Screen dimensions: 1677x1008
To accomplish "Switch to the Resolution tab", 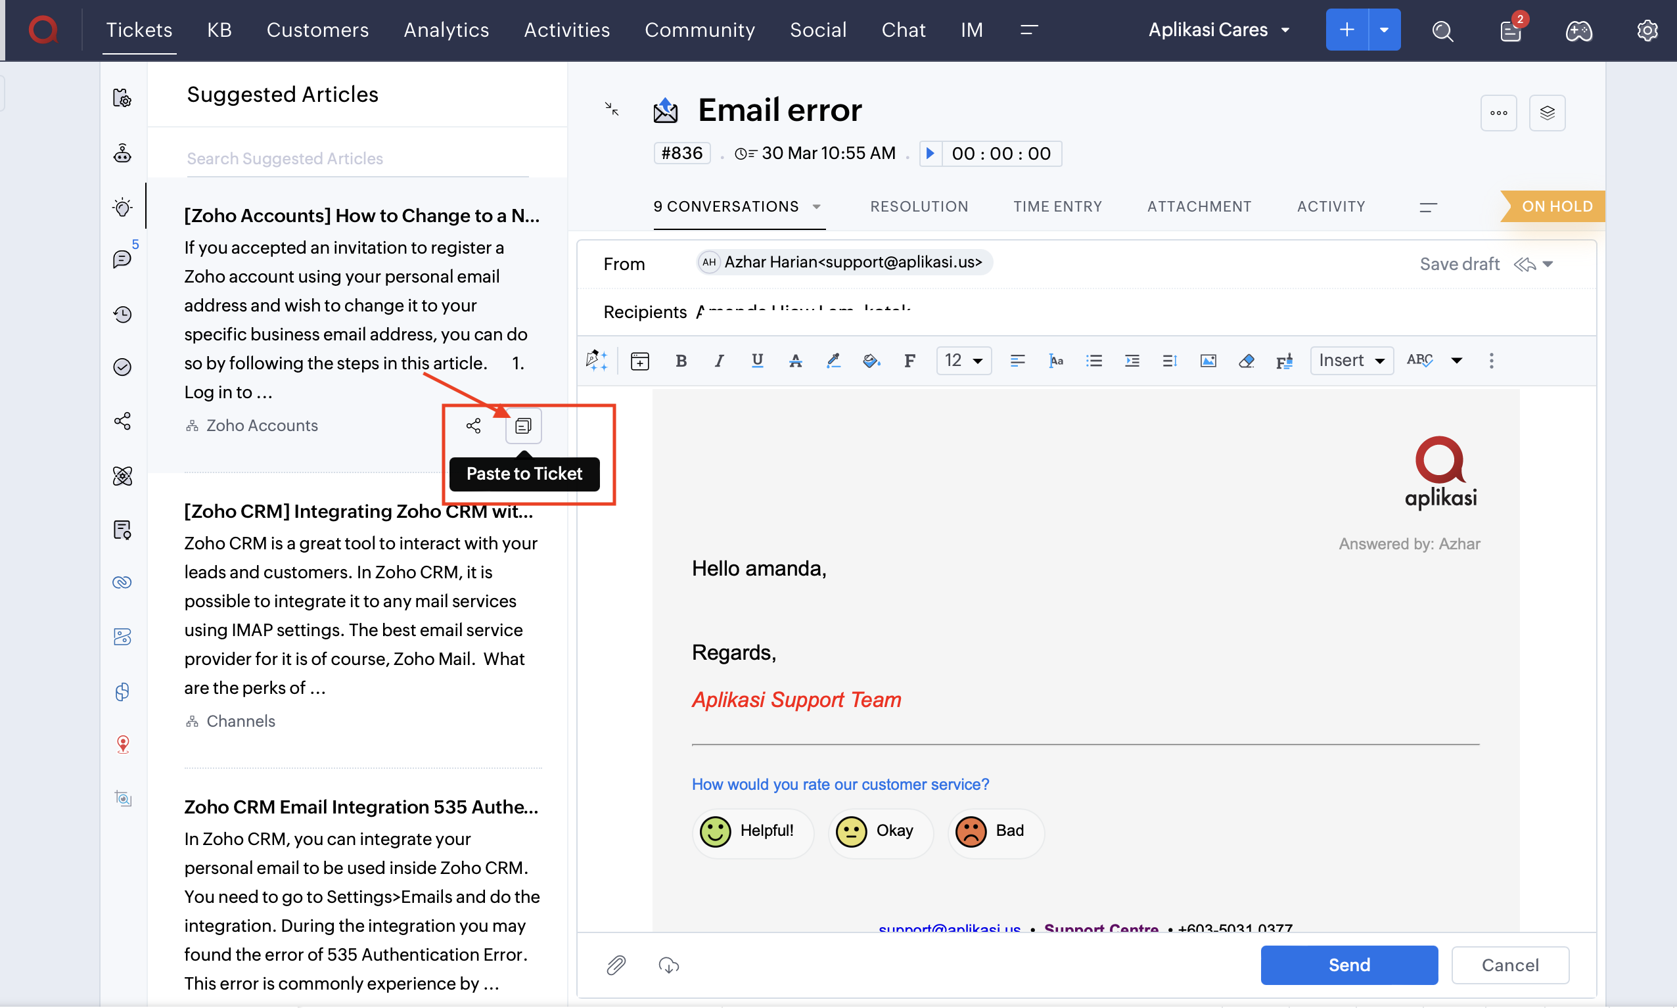I will pyautogui.click(x=919, y=206).
